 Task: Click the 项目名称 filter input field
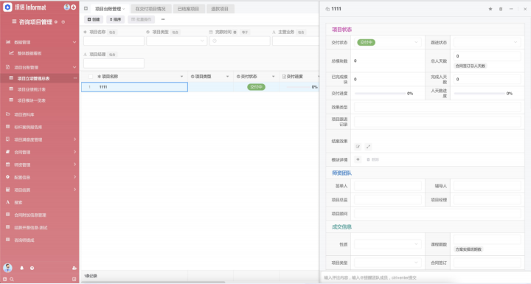[x=114, y=41]
